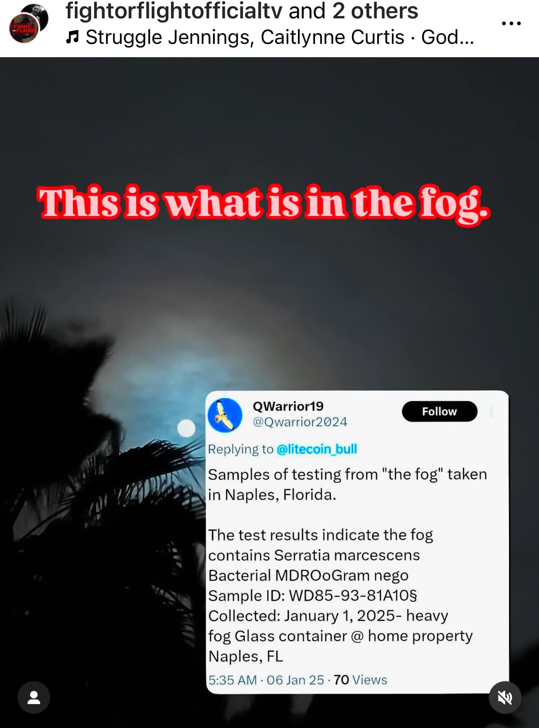Tap the 'This is what is in the fog' caption
539x728 pixels.
(264, 204)
